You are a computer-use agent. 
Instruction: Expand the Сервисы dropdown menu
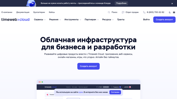tap(40, 20)
